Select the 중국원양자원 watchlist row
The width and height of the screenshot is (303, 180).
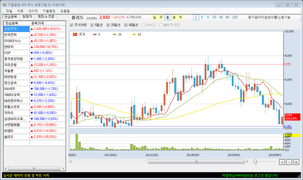point(35,59)
